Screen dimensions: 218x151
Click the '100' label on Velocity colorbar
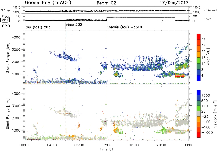pos(204,106)
